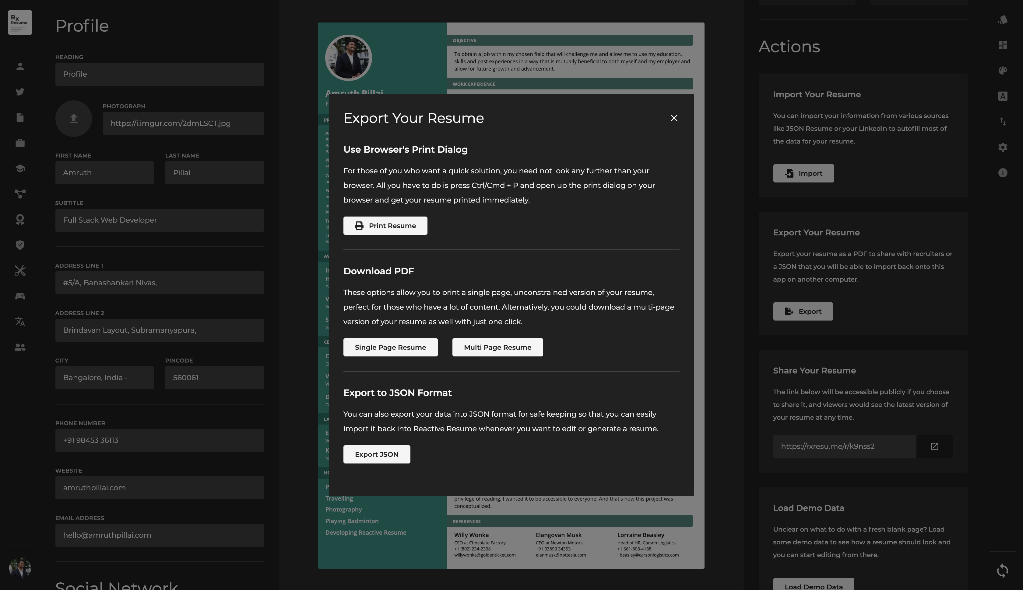Viewport: 1023px width, 590px height.
Task: Close the Export Your Resume dialog
Action: click(674, 118)
